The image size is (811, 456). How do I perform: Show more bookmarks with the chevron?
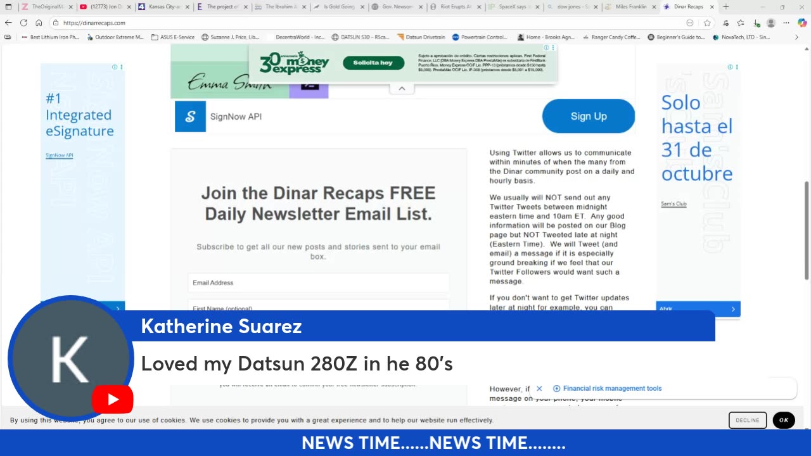[x=796, y=37]
